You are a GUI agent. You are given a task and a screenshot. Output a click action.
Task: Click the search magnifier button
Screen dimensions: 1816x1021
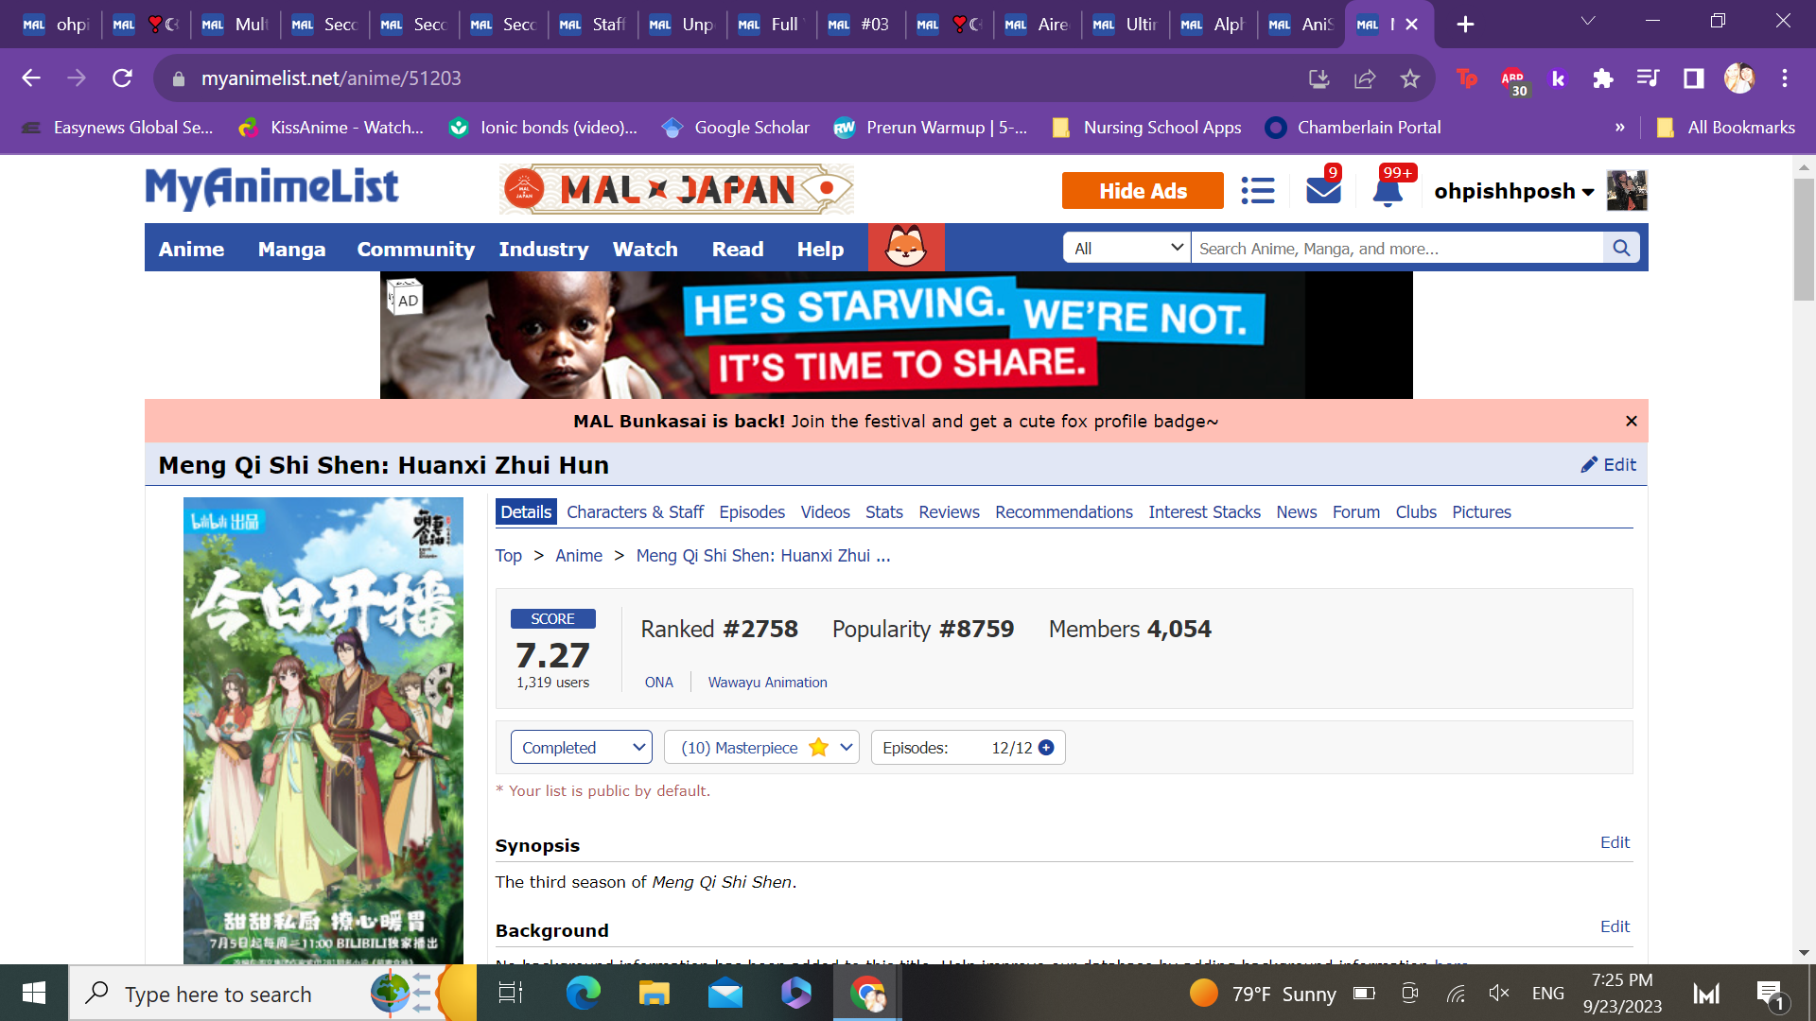1621,248
